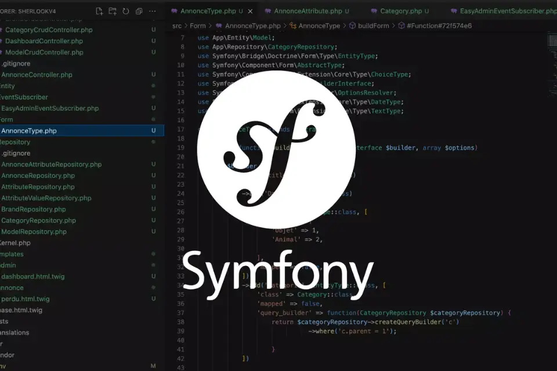The width and height of the screenshot is (557, 371).
Task: Click the U git badge beside AnnonceController.php
Action: pyautogui.click(x=153, y=75)
